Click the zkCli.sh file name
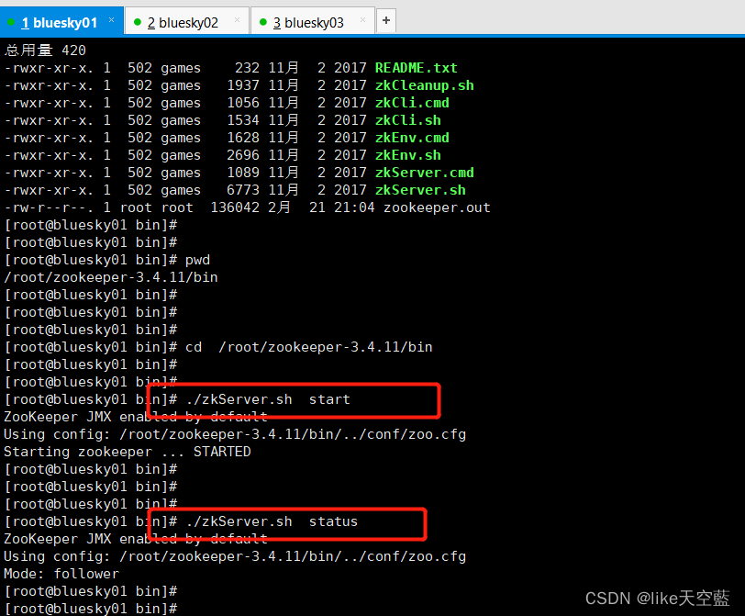 pos(408,120)
